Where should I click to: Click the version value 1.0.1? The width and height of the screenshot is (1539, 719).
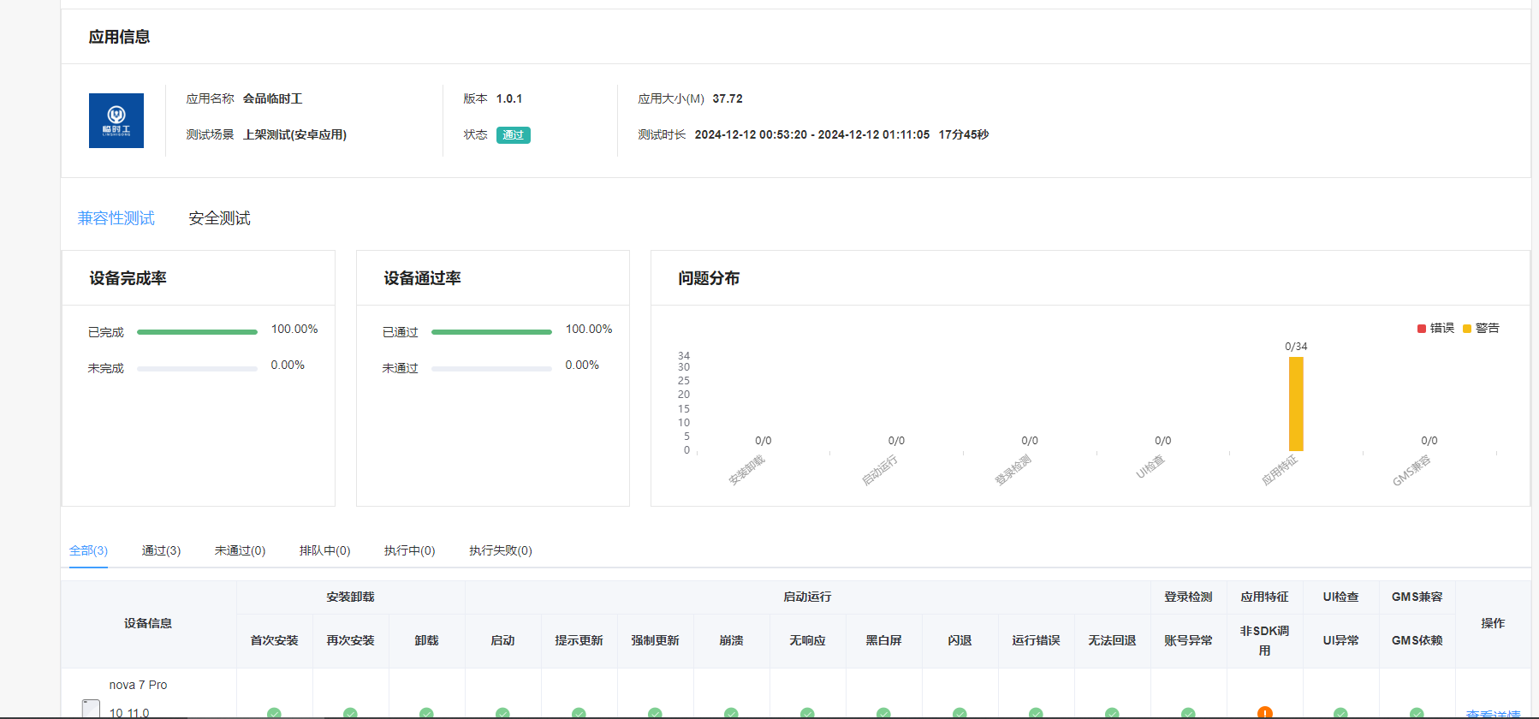509,98
